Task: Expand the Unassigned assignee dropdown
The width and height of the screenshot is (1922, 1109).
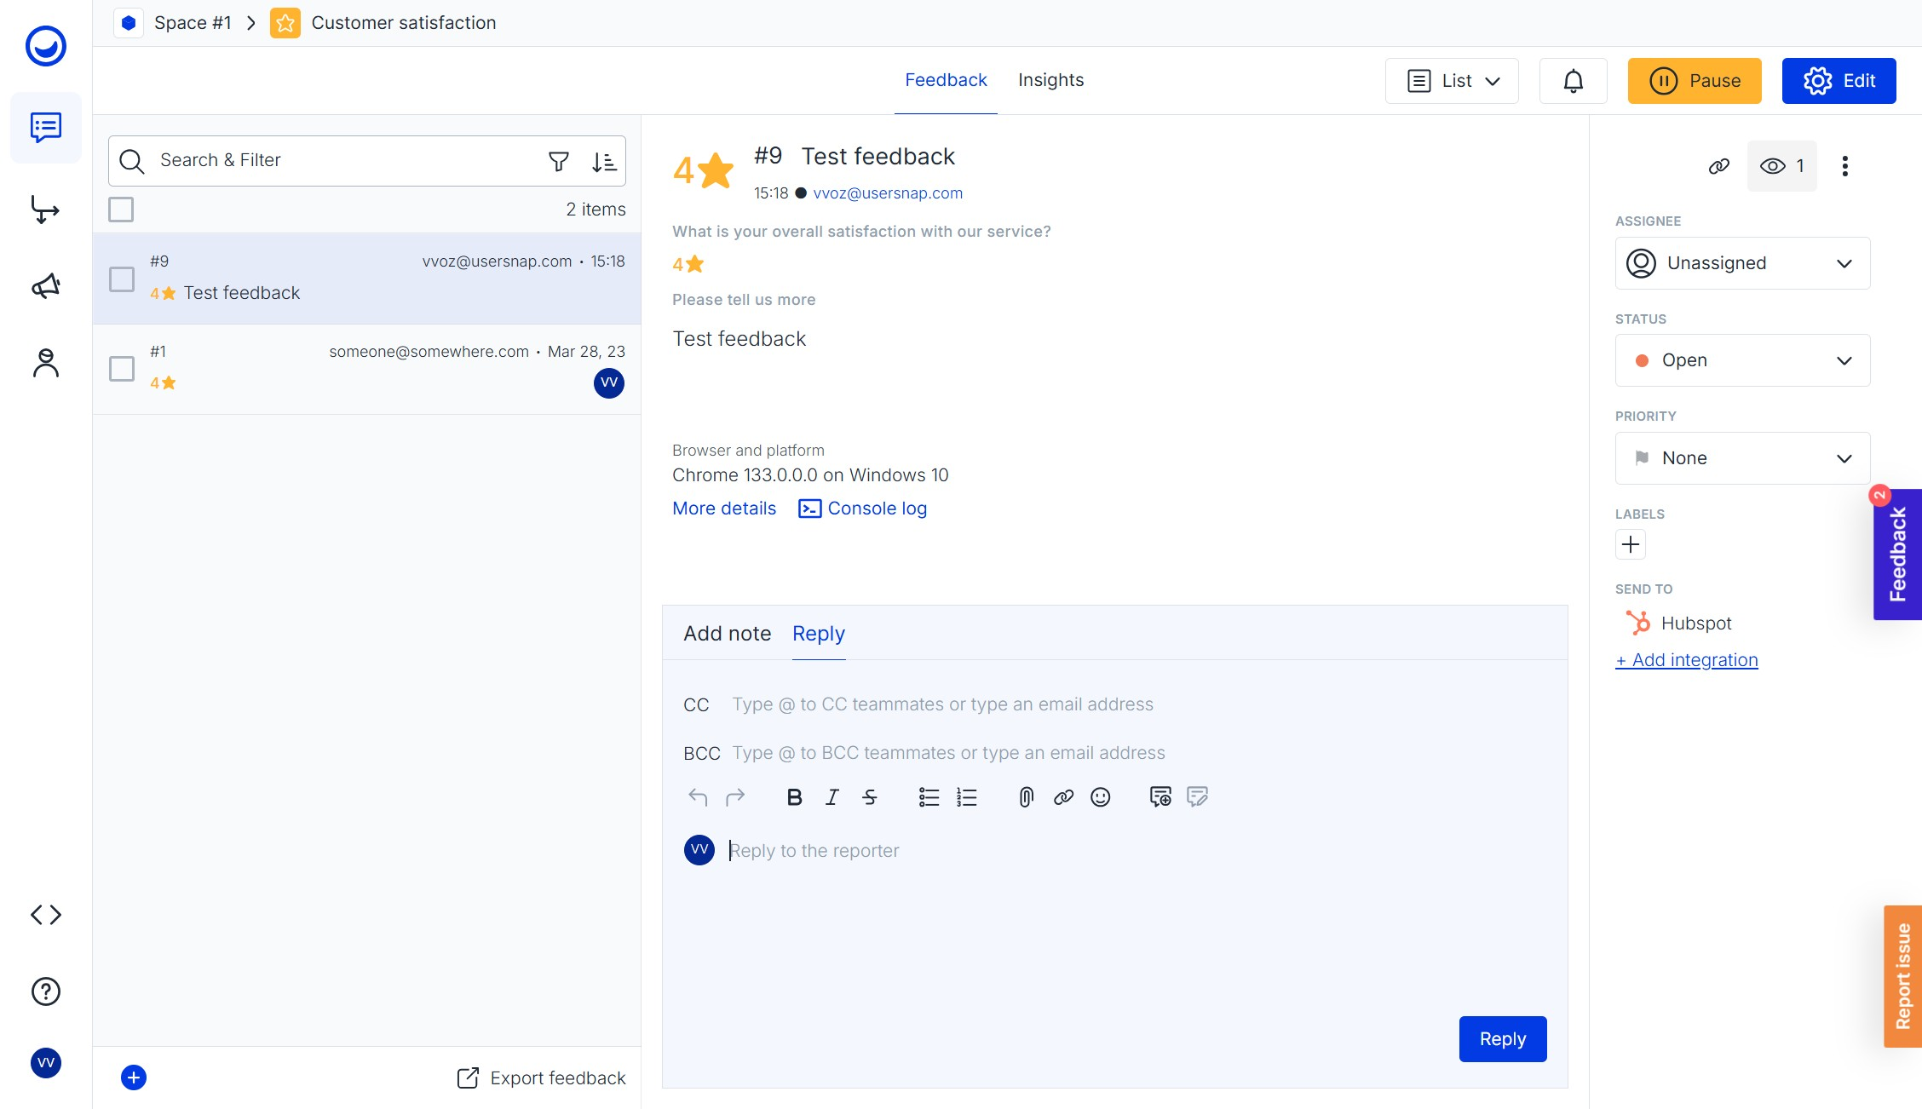Action: coord(1742,263)
